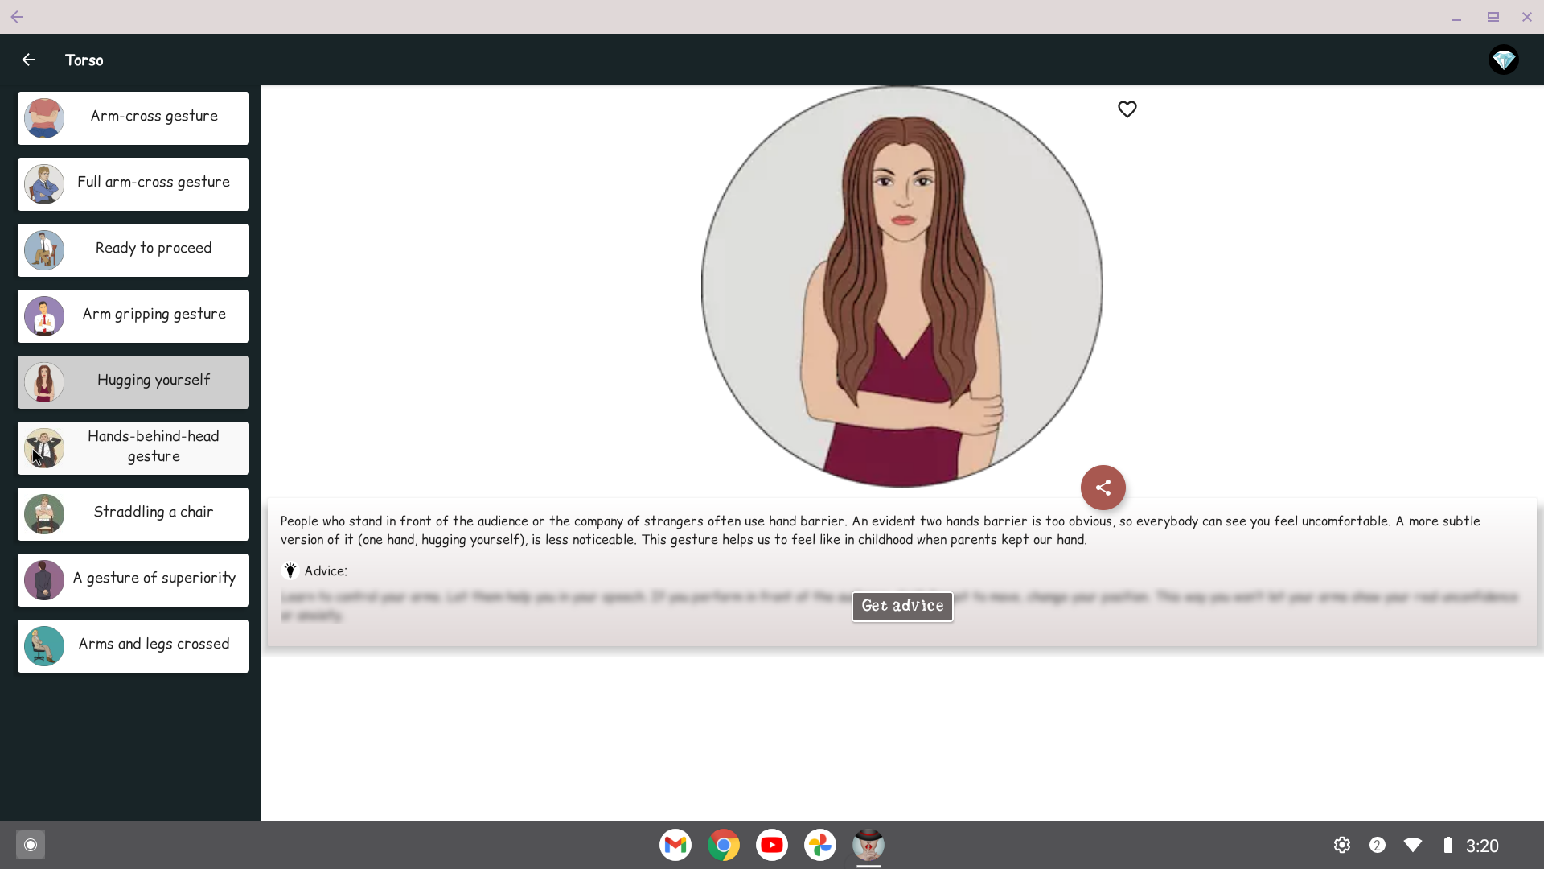Click the 3:20 clock
Image resolution: width=1544 pixels, height=869 pixels.
click(x=1482, y=846)
